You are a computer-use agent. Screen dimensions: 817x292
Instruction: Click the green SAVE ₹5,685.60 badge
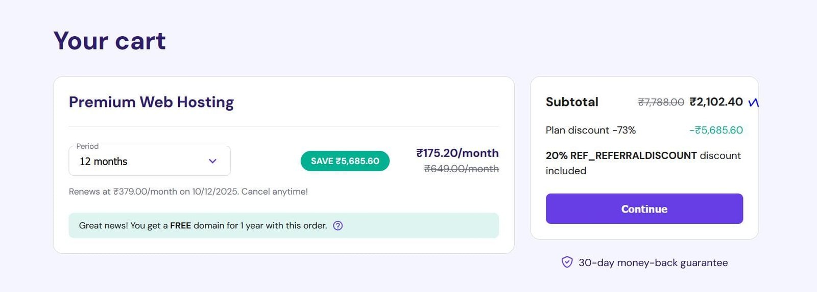pos(345,161)
